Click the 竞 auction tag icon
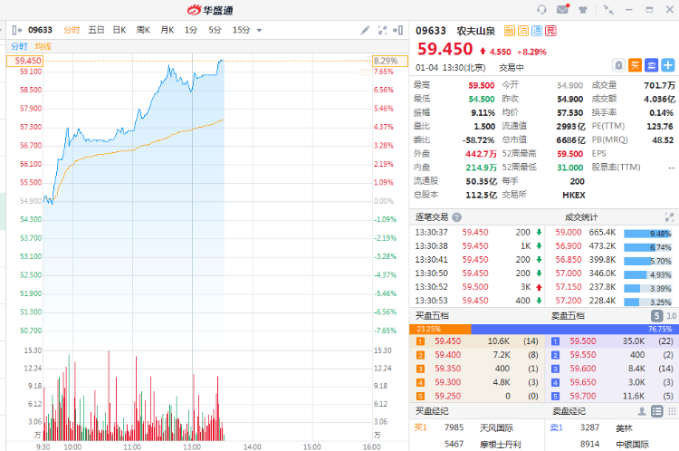The image size is (679, 451). [x=550, y=31]
